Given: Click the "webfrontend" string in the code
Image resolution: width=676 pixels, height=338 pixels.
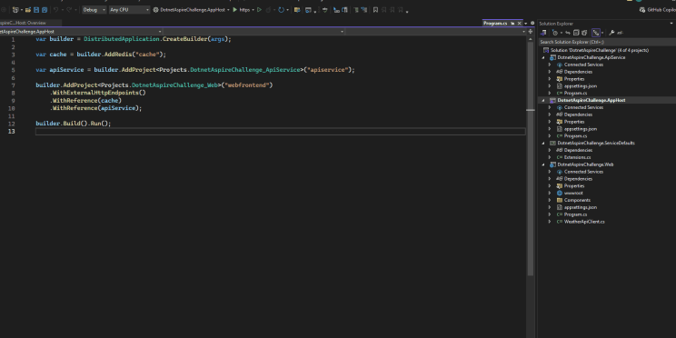Looking at the screenshot, I should (247, 84).
